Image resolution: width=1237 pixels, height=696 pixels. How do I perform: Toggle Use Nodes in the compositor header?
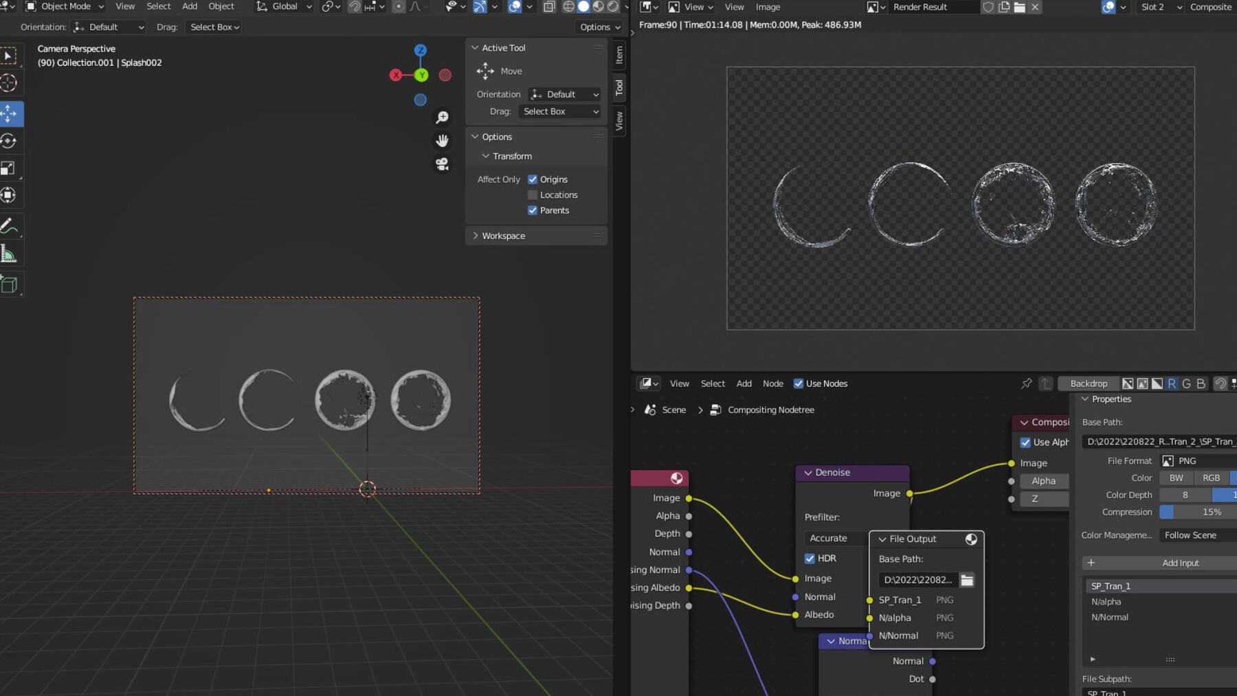pyautogui.click(x=799, y=383)
